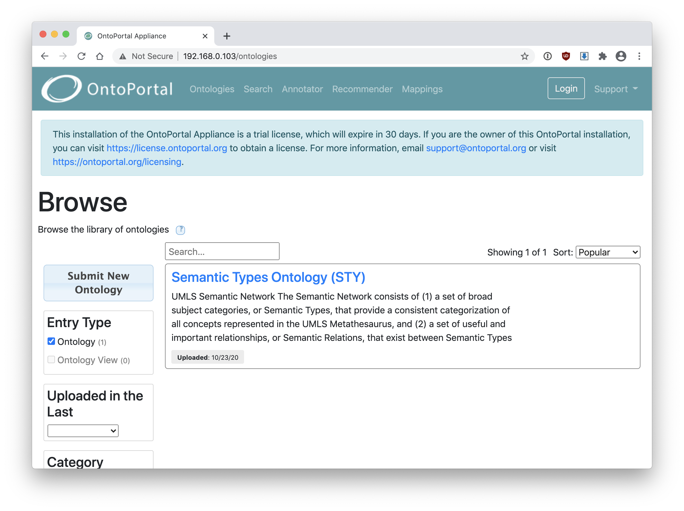Go to the Recommender nav item
Viewport: 684px width, 511px height.
[x=362, y=89]
